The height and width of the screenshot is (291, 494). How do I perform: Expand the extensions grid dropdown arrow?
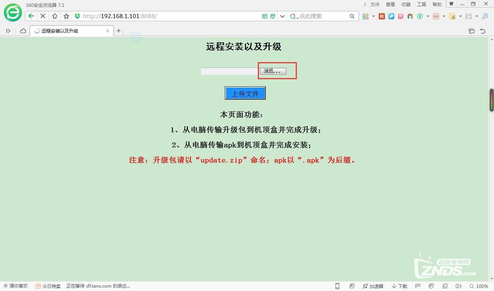373,16
